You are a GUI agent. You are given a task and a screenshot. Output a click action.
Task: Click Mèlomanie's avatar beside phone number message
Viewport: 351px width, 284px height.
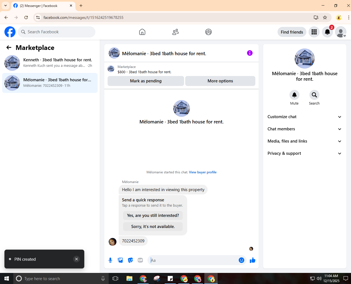pyautogui.click(x=113, y=242)
